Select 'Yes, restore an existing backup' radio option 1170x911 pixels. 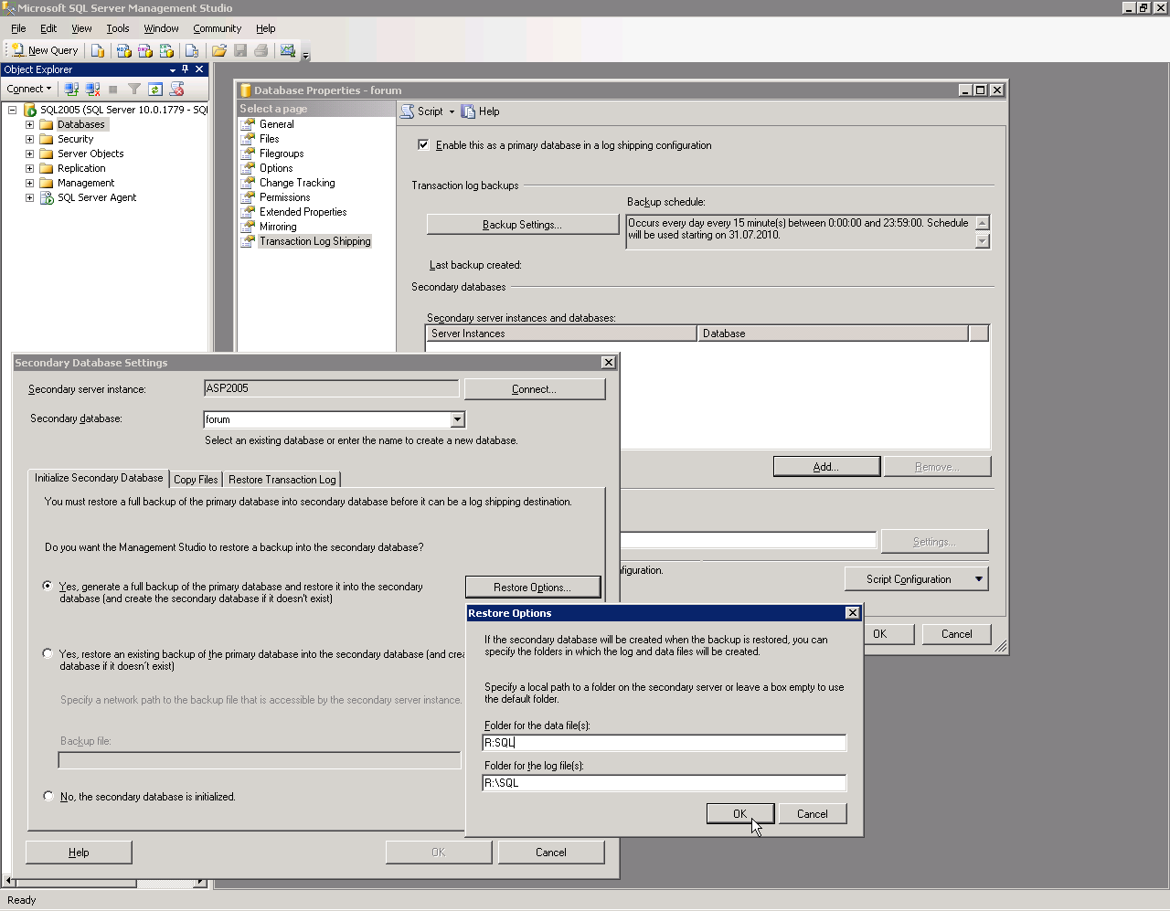point(48,653)
